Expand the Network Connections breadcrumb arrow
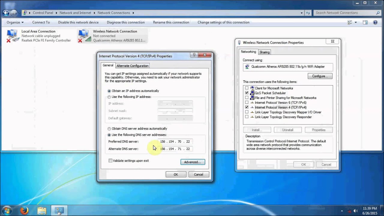The width and height of the screenshot is (384, 216). [133, 13]
